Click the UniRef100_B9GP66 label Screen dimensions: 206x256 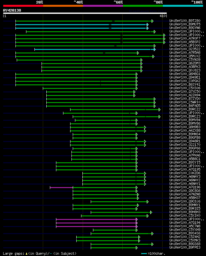click(185, 148)
